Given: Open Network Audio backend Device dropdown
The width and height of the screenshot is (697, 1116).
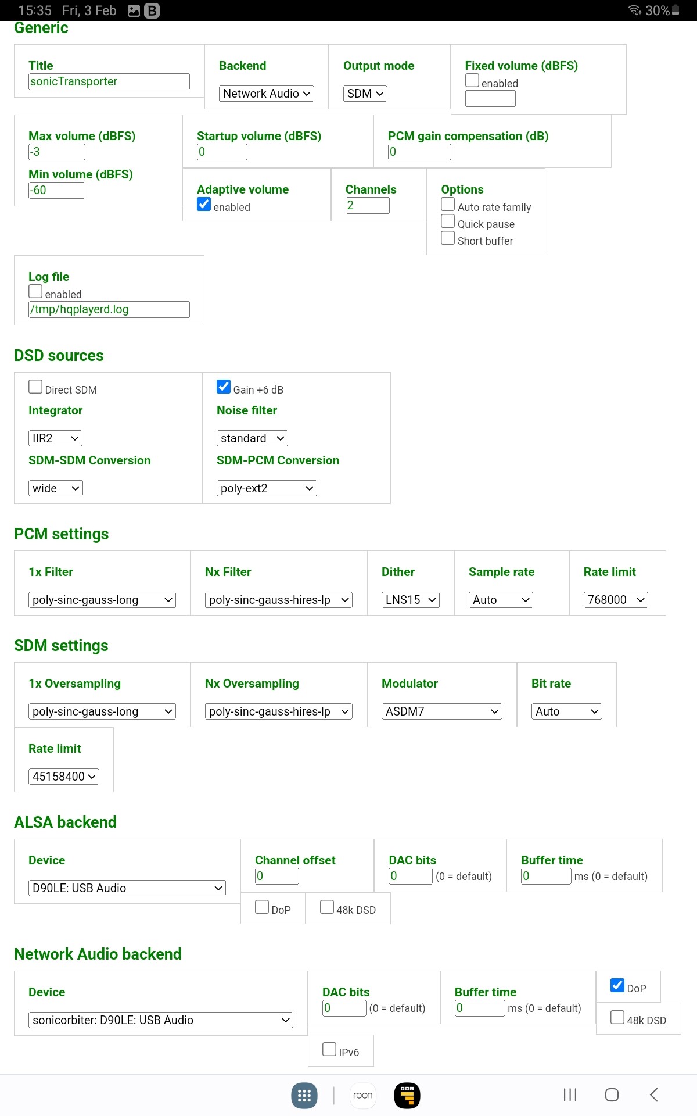Looking at the screenshot, I should click(x=161, y=1020).
